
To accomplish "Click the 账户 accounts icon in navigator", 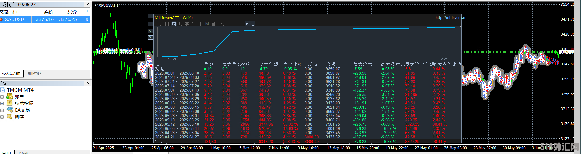I will [x=10, y=96].
